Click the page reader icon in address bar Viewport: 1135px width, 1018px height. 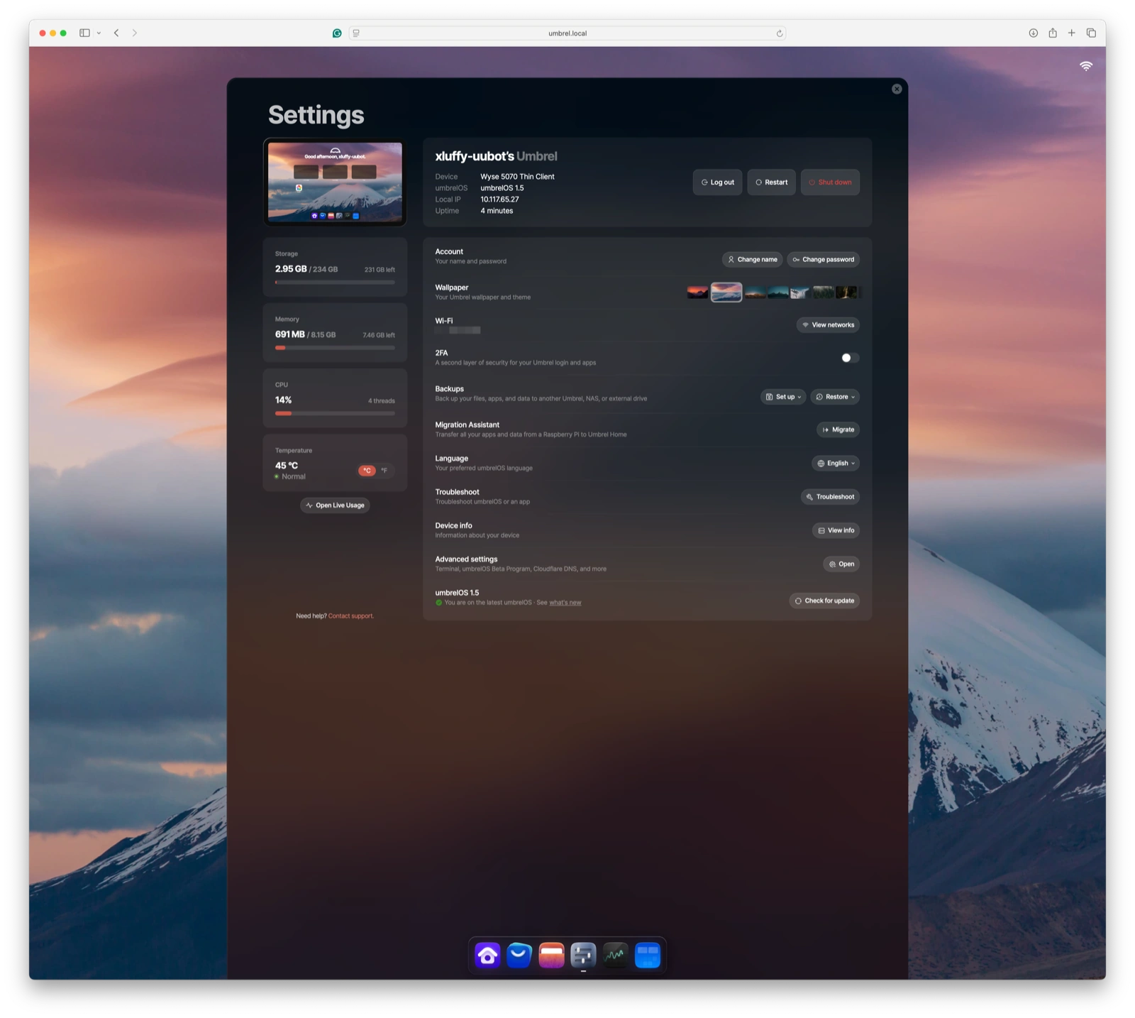[x=356, y=33]
